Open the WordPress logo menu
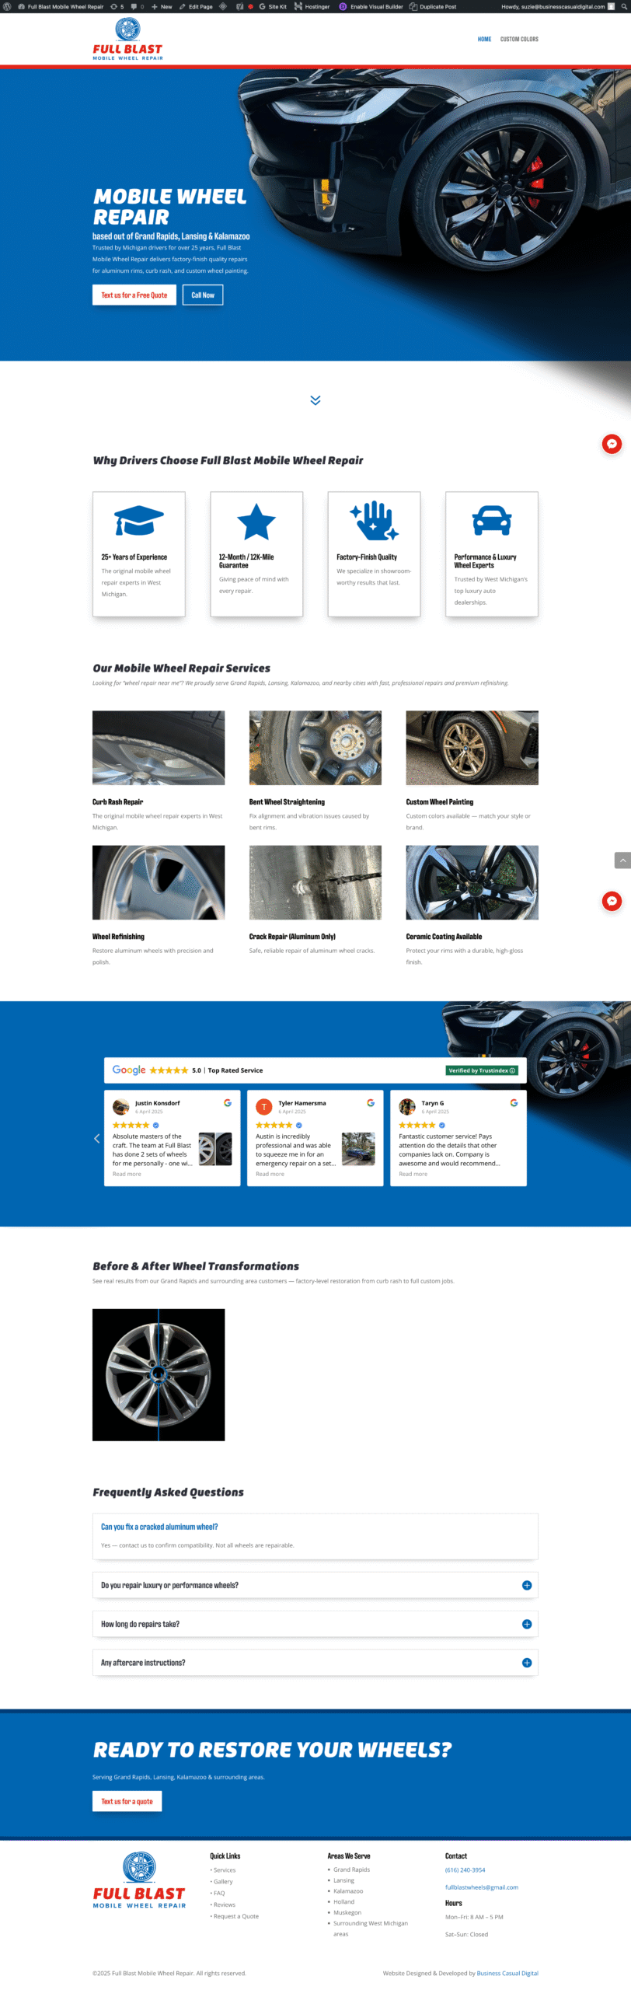The image size is (631, 1990). (8, 6)
